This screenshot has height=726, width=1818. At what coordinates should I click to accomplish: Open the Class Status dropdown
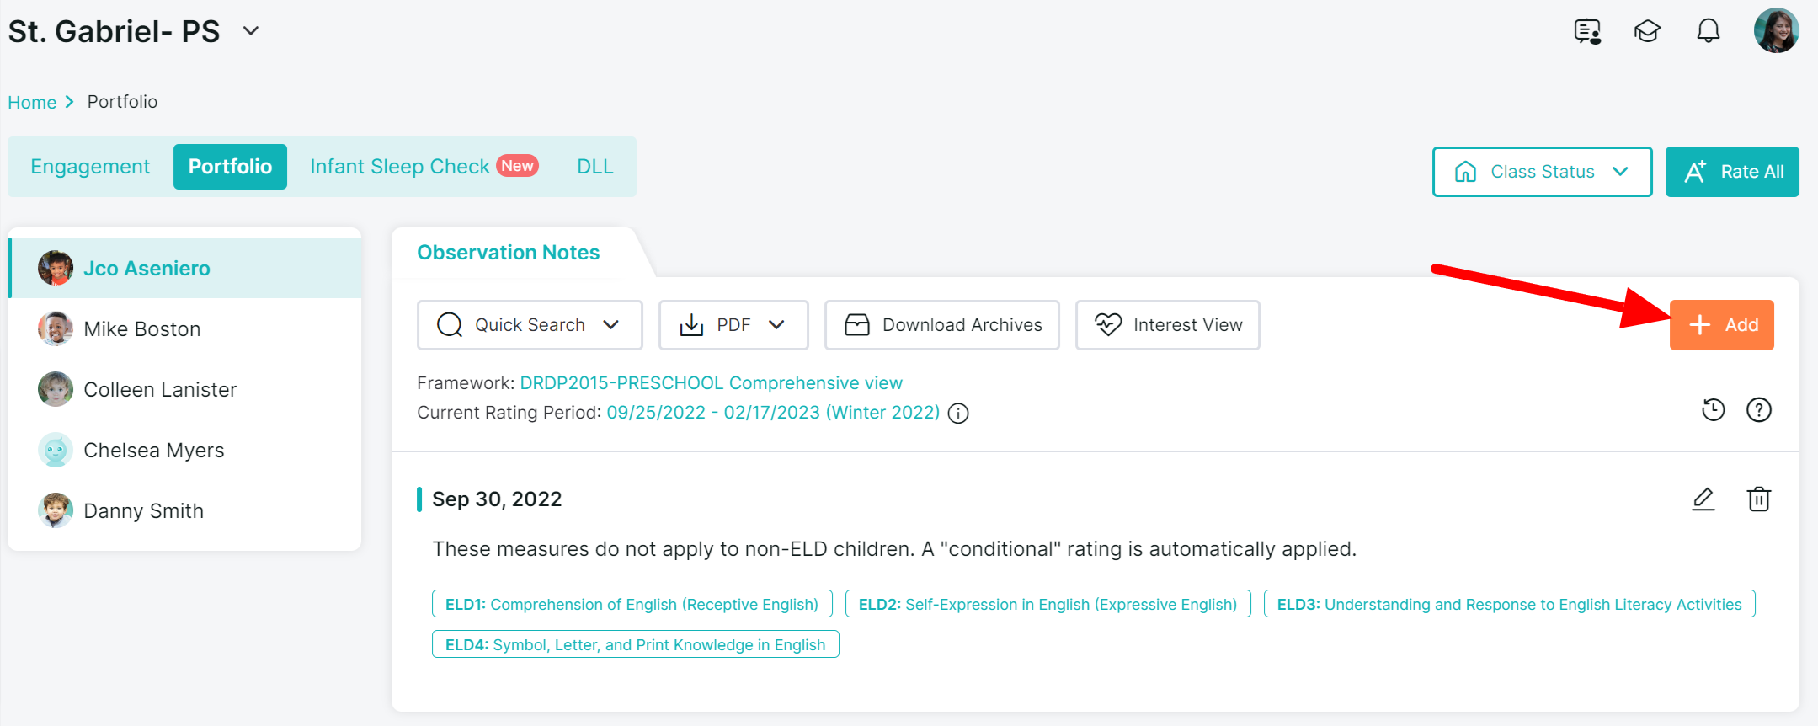pos(1542,172)
